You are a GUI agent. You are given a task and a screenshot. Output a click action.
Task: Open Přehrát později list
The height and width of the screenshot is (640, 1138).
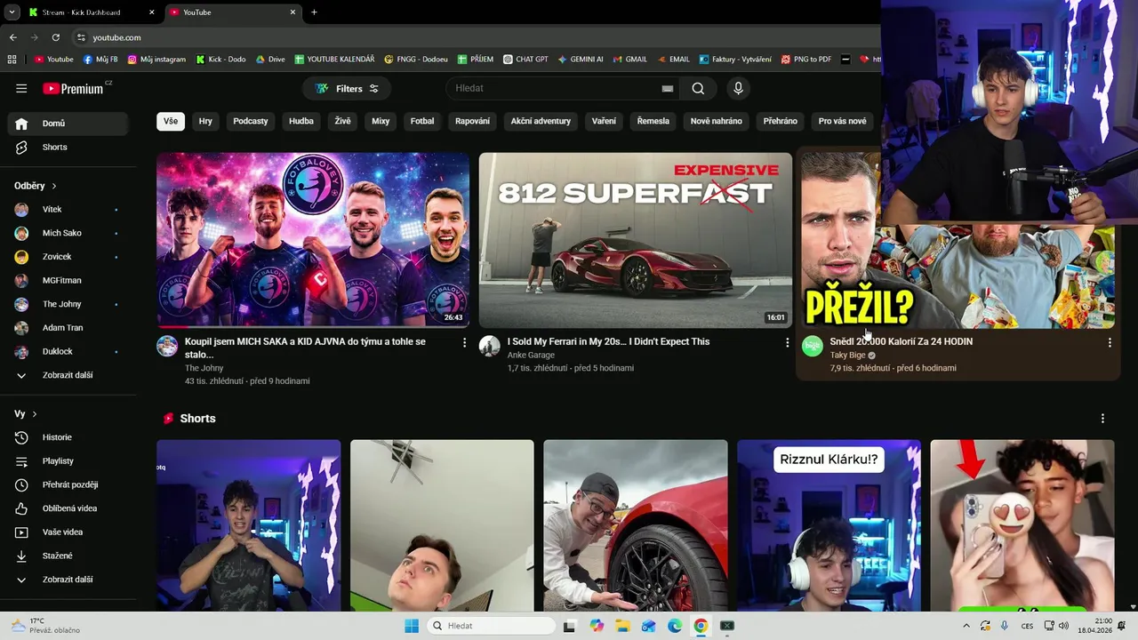(68, 484)
